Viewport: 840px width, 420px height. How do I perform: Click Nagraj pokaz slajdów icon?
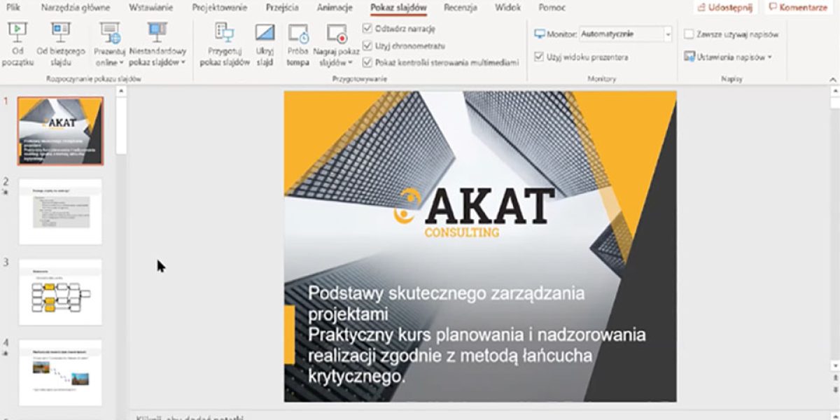[x=337, y=33]
